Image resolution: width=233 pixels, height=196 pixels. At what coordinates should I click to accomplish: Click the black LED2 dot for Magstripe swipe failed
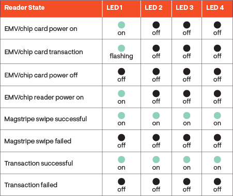tap(156, 138)
